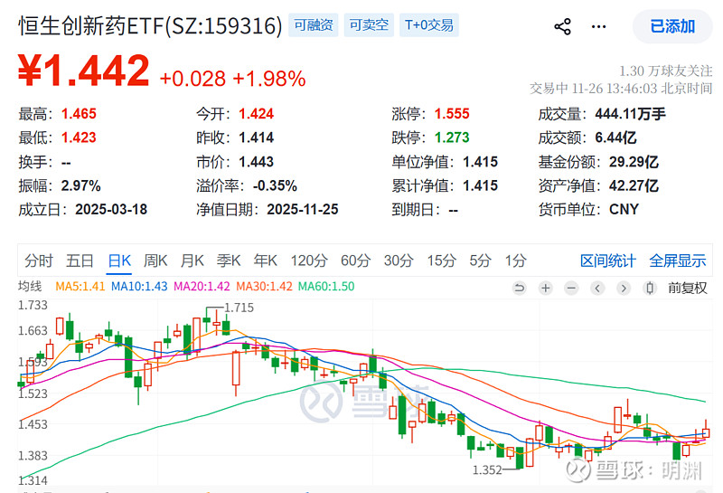Move chart left with chevron icon
Image resolution: width=723 pixels, height=493 pixels.
coord(597,289)
